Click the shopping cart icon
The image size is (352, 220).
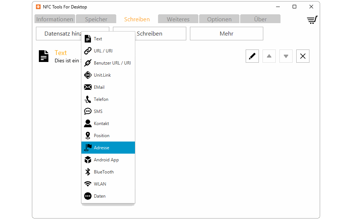[x=312, y=20]
